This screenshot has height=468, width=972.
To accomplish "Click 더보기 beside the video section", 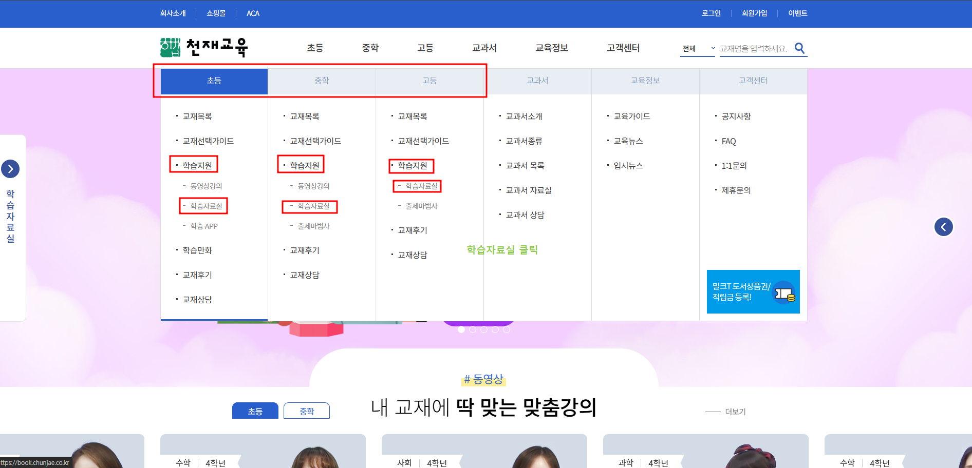I will pos(735,412).
